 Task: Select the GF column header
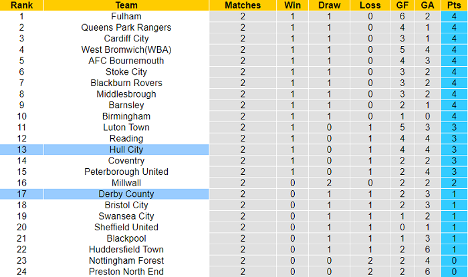(402, 5)
